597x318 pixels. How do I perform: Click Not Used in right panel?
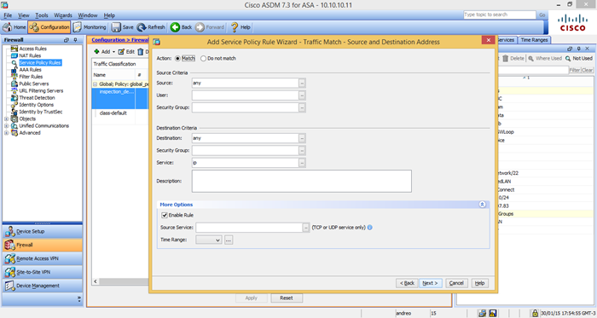click(579, 59)
